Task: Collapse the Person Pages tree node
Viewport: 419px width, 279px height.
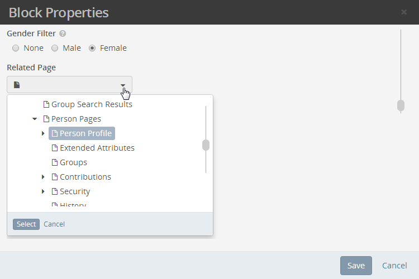Action: click(x=35, y=119)
